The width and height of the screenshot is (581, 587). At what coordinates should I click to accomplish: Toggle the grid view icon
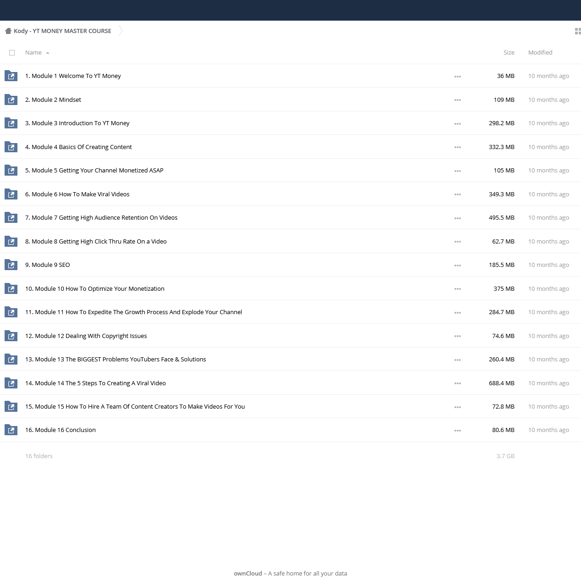point(578,31)
